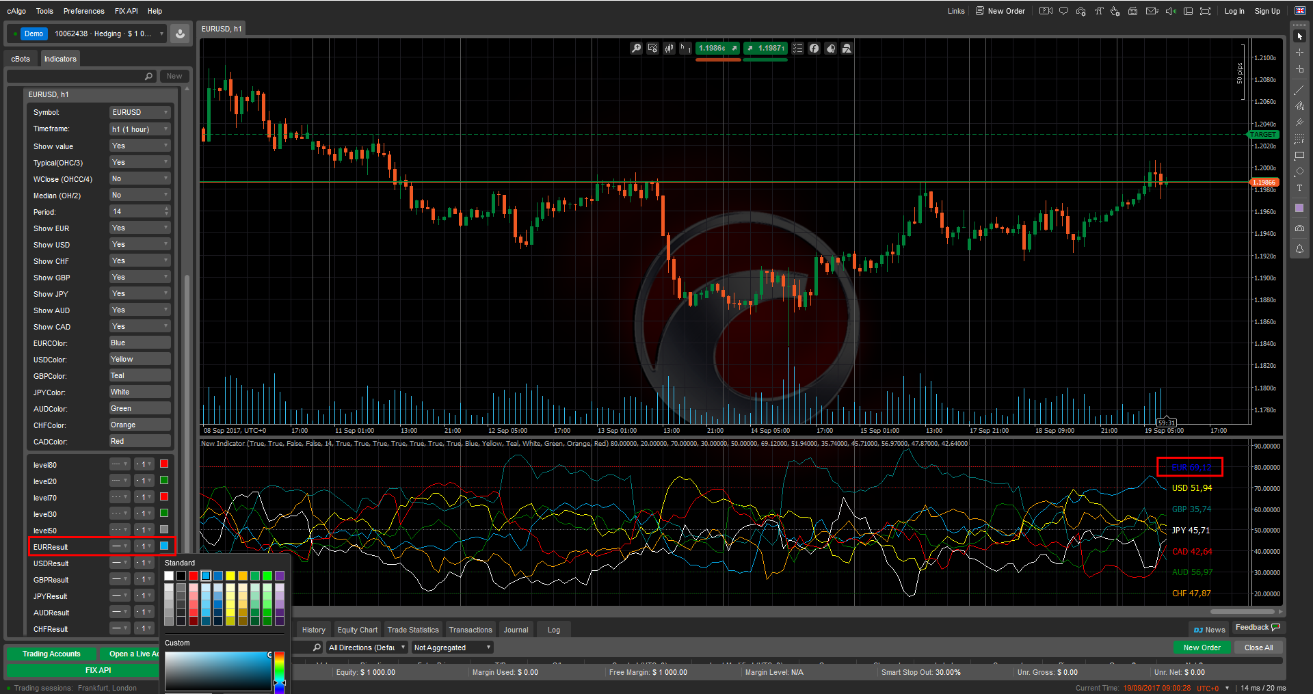1313x694 pixels.
Task: Toggle Show value Yes dropdown
Action: [140, 146]
